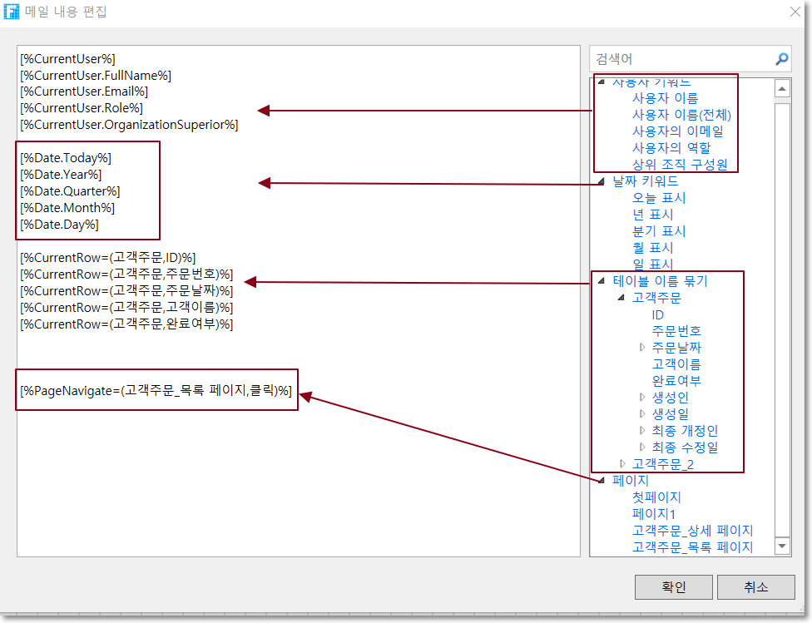The height and width of the screenshot is (623, 812).
Task: Click the magnifier search icon
Action: pos(781,59)
